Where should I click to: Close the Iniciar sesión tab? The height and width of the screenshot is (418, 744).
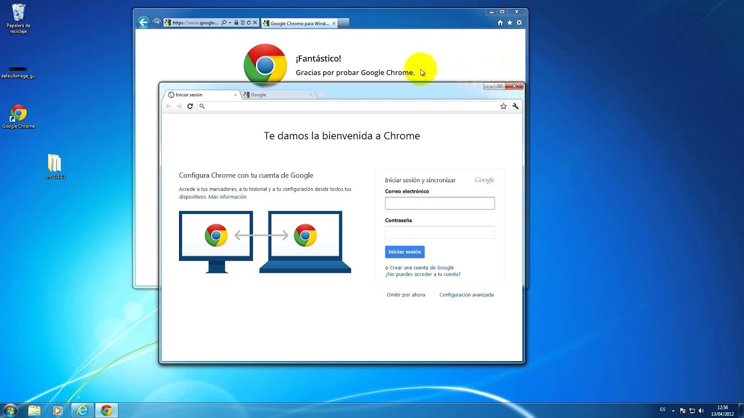pyautogui.click(x=235, y=95)
